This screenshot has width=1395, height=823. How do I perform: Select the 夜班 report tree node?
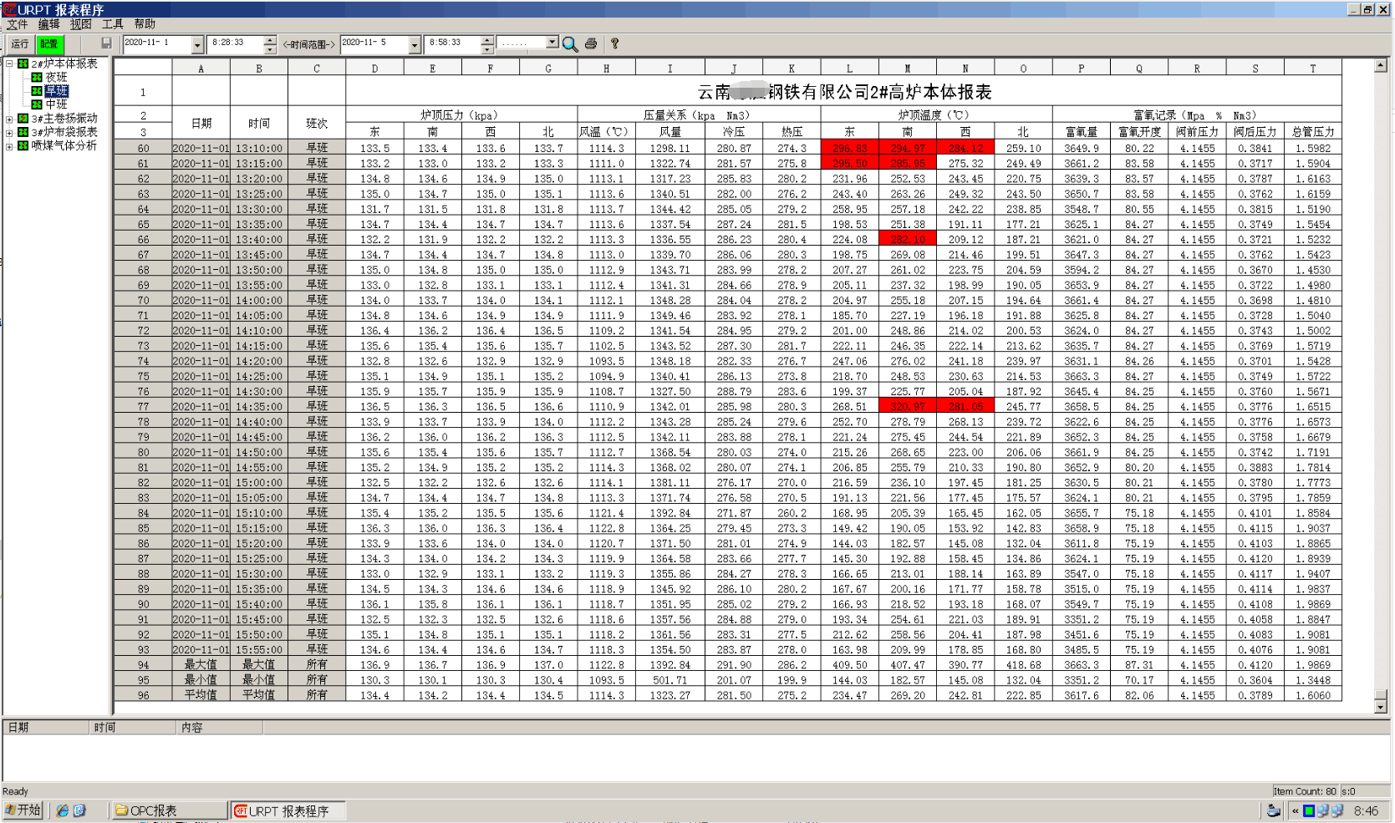(56, 77)
